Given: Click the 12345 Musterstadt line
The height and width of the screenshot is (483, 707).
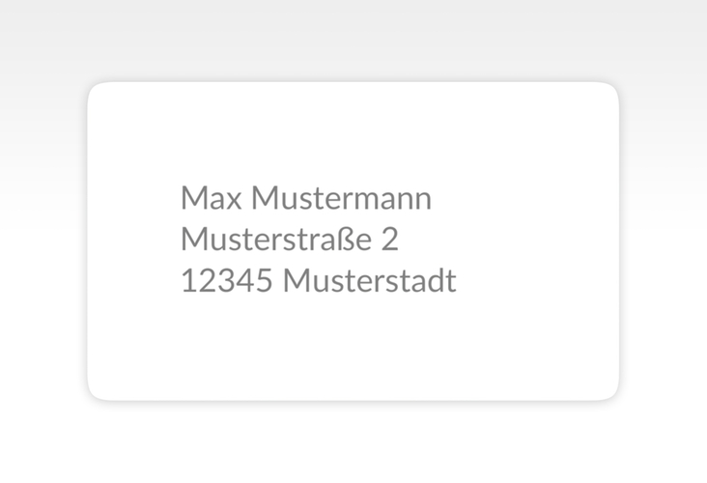Looking at the screenshot, I should (x=319, y=280).
